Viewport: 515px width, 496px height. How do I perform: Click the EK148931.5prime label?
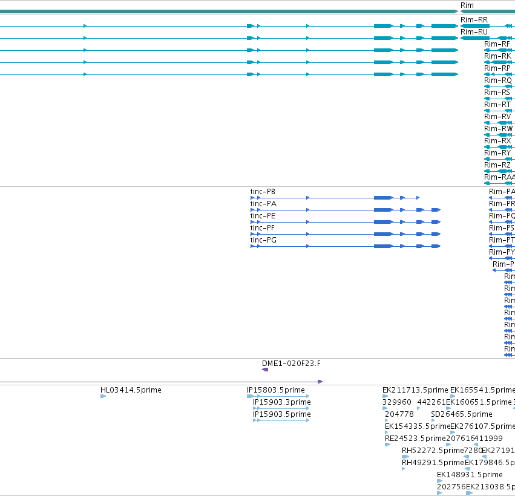tap(470, 475)
